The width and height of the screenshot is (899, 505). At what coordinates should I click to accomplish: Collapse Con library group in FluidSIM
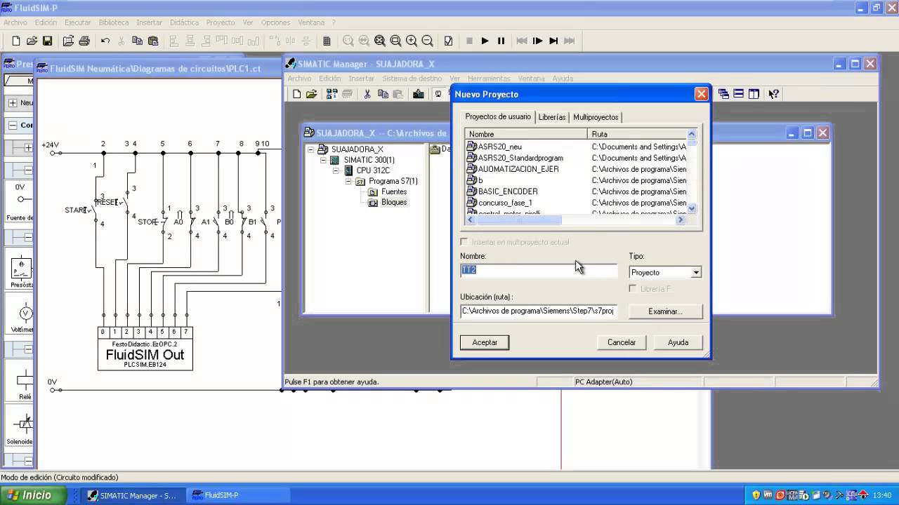coord(13,125)
